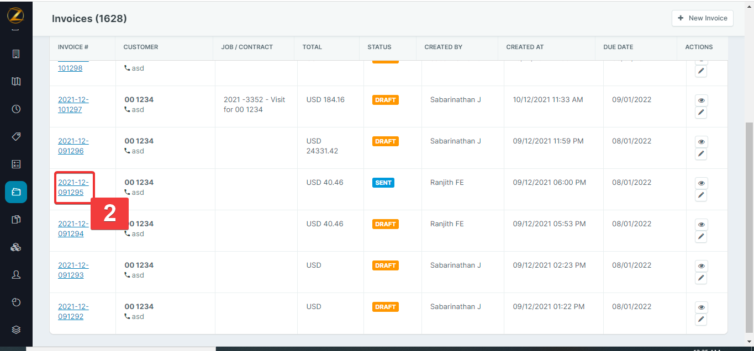Viewport: 754px width, 351px height.
Task: Open the map icon in the sidebar
Action: [15, 81]
